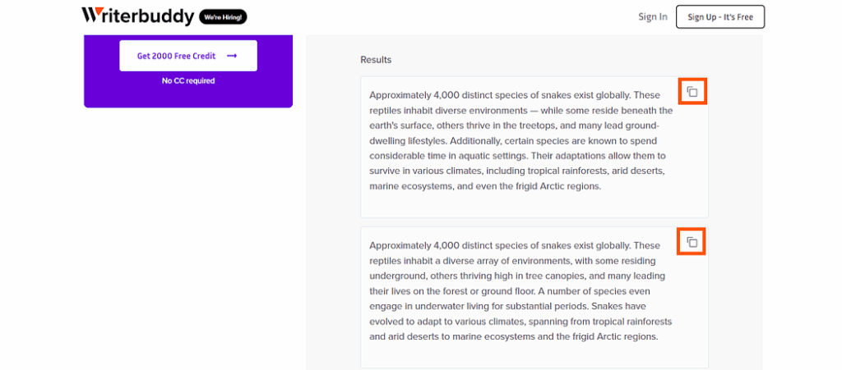Click the Results heading
The height and width of the screenshot is (370, 842).
pyautogui.click(x=376, y=59)
